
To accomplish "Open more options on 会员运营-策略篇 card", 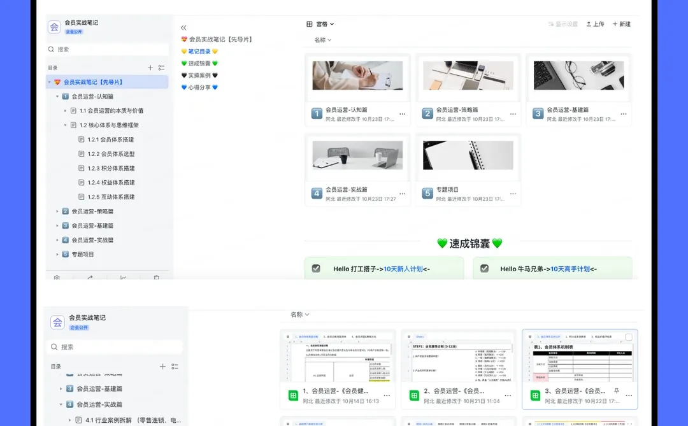I will tap(513, 114).
